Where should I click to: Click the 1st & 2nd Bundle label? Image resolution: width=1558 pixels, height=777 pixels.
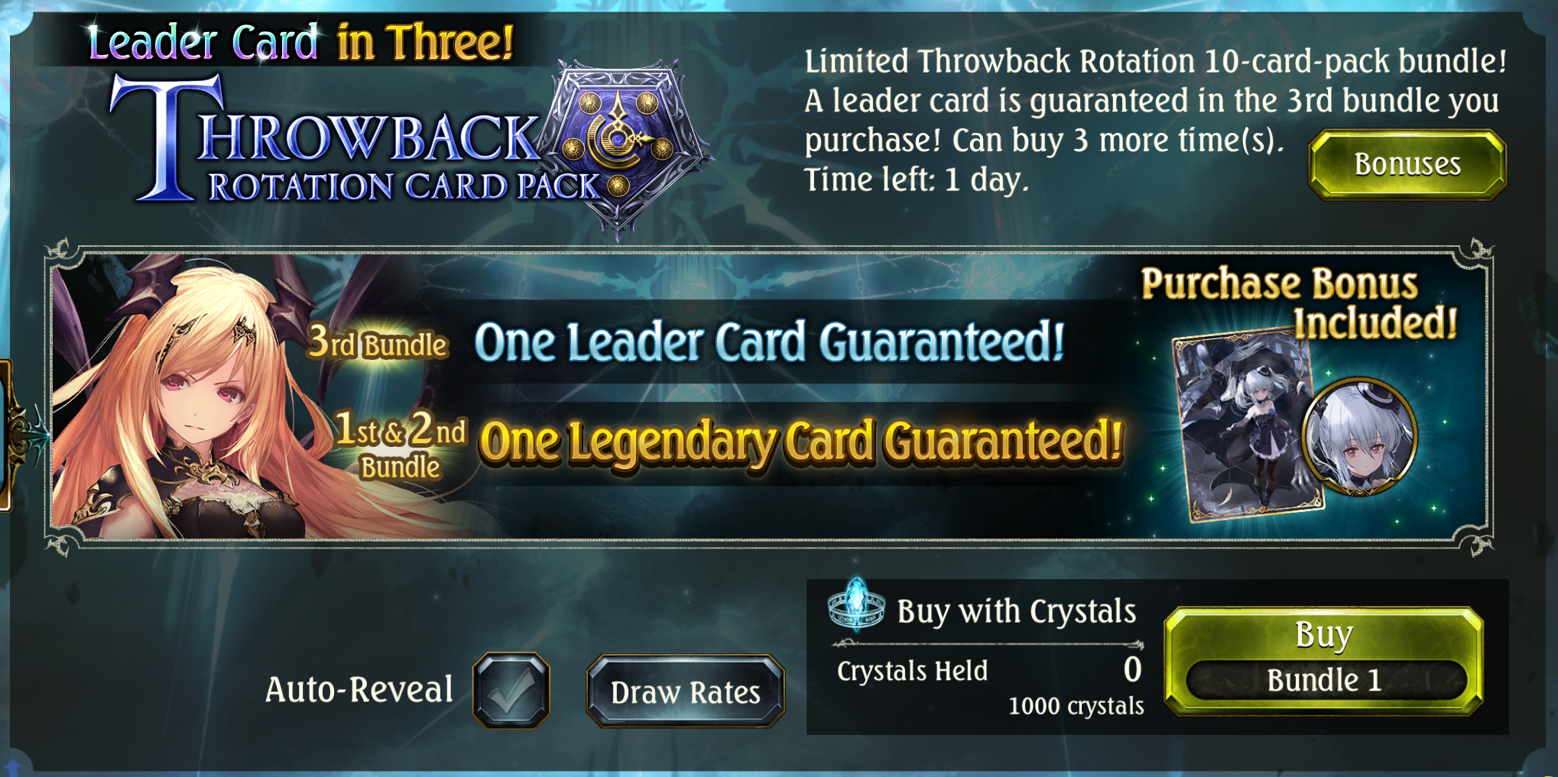point(401,445)
